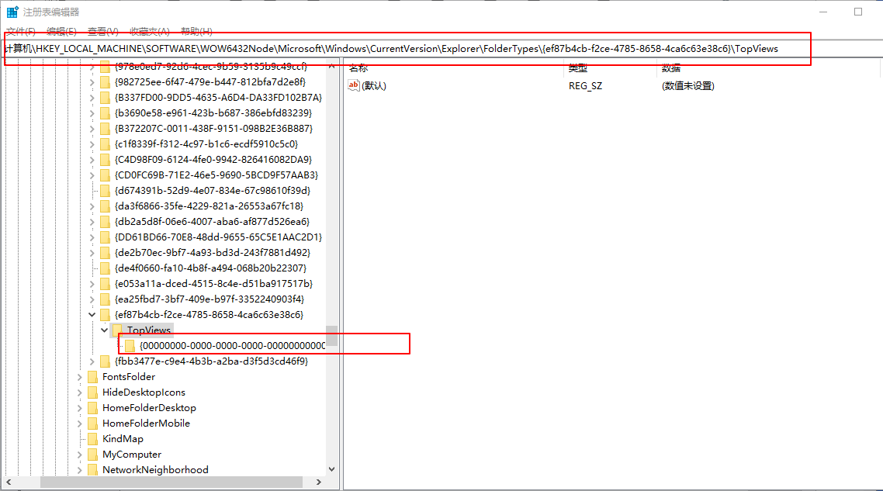Open the (默认) value in right pane
Screen dimensions: 883x491
pos(373,85)
